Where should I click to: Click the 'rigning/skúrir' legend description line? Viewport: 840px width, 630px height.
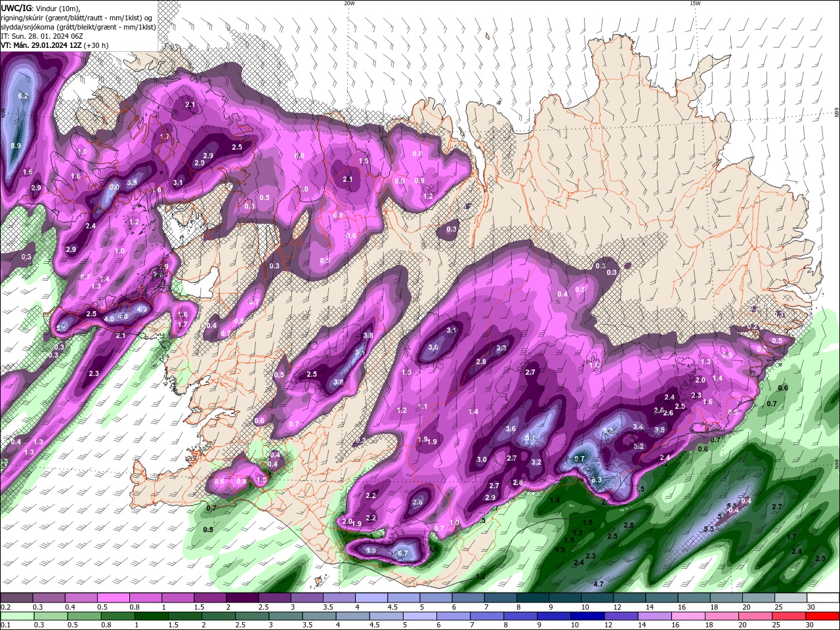tap(77, 18)
